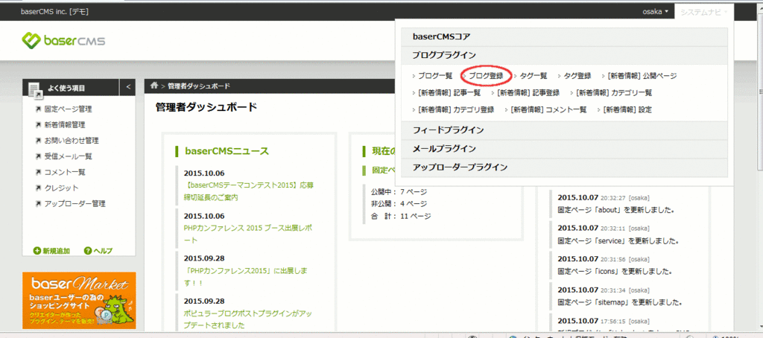Select ブログ登録 menu item
The height and width of the screenshot is (338, 763).
click(x=486, y=76)
